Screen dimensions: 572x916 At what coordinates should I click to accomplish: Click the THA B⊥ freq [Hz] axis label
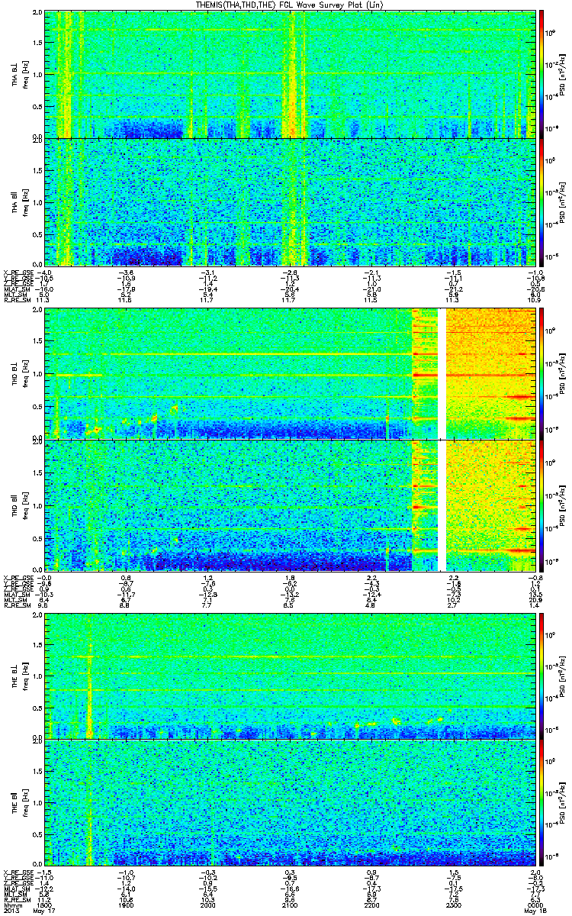pyautogui.click(x=24, y=74)
